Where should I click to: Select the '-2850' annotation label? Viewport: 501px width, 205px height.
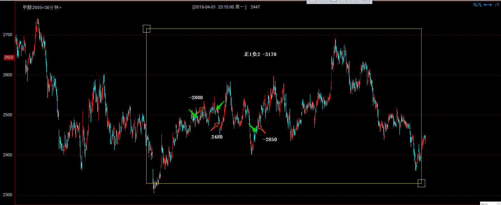click(270, 139)
